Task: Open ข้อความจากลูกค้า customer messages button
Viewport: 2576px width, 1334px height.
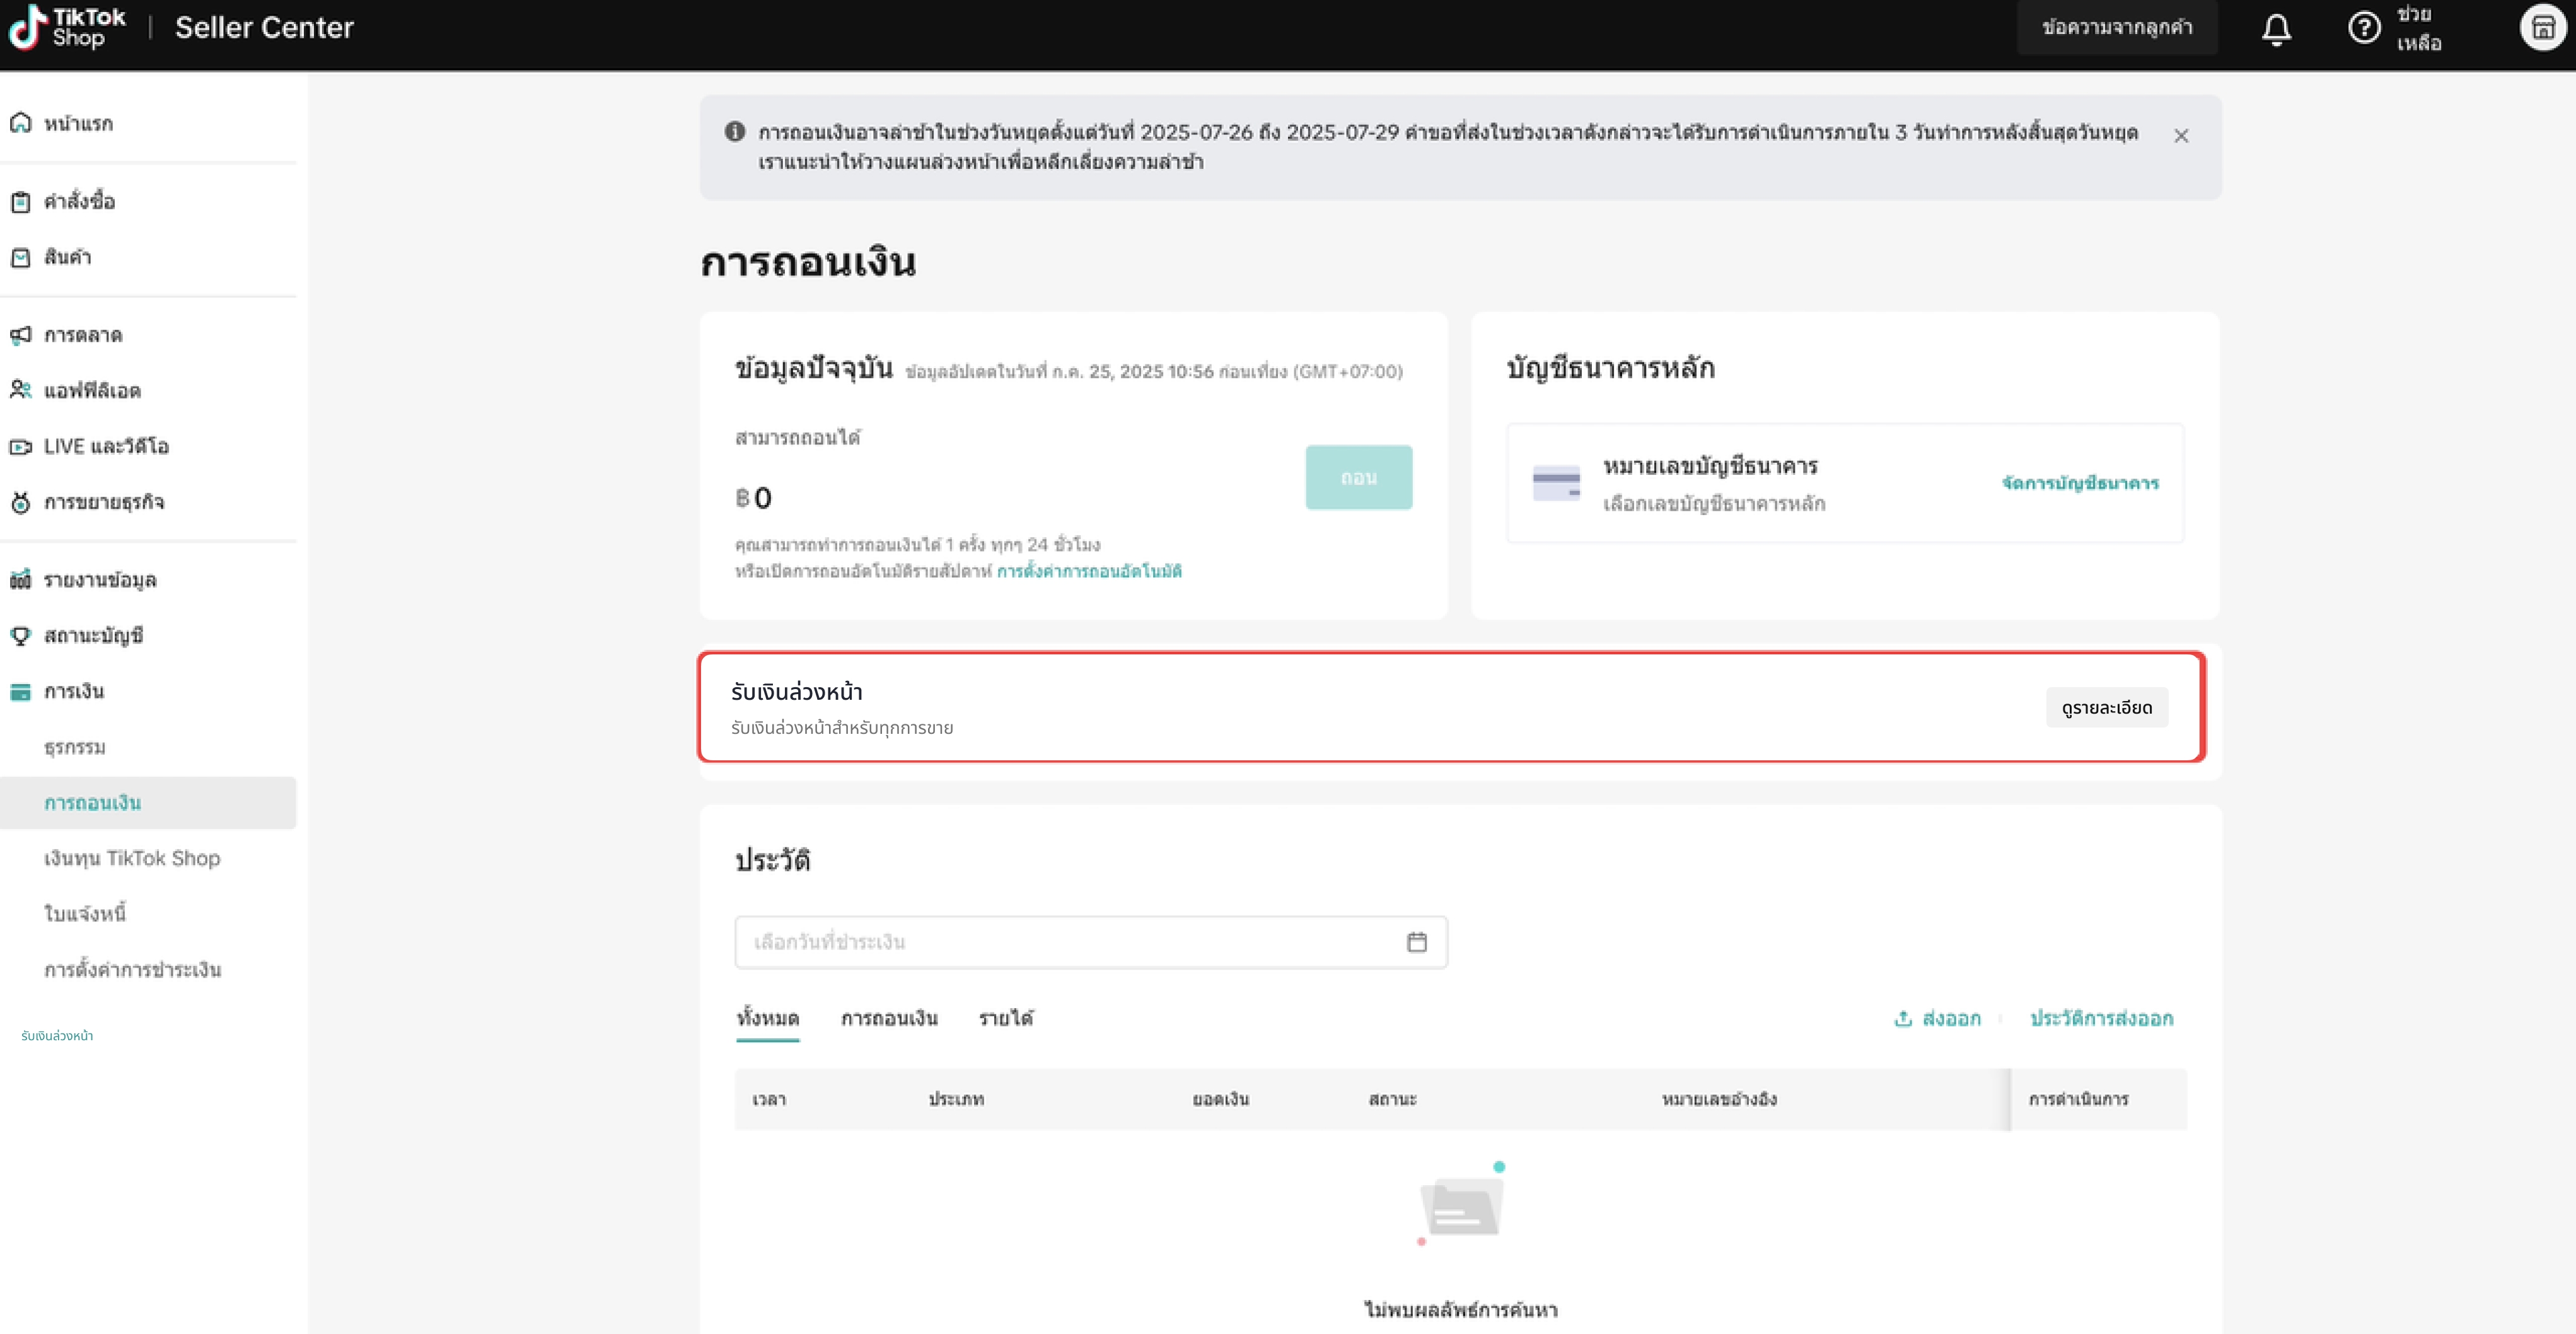Action: coord(2116,28)
